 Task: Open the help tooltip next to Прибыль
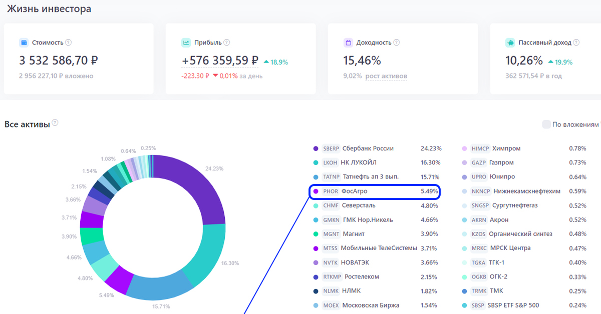pos(227,42)
